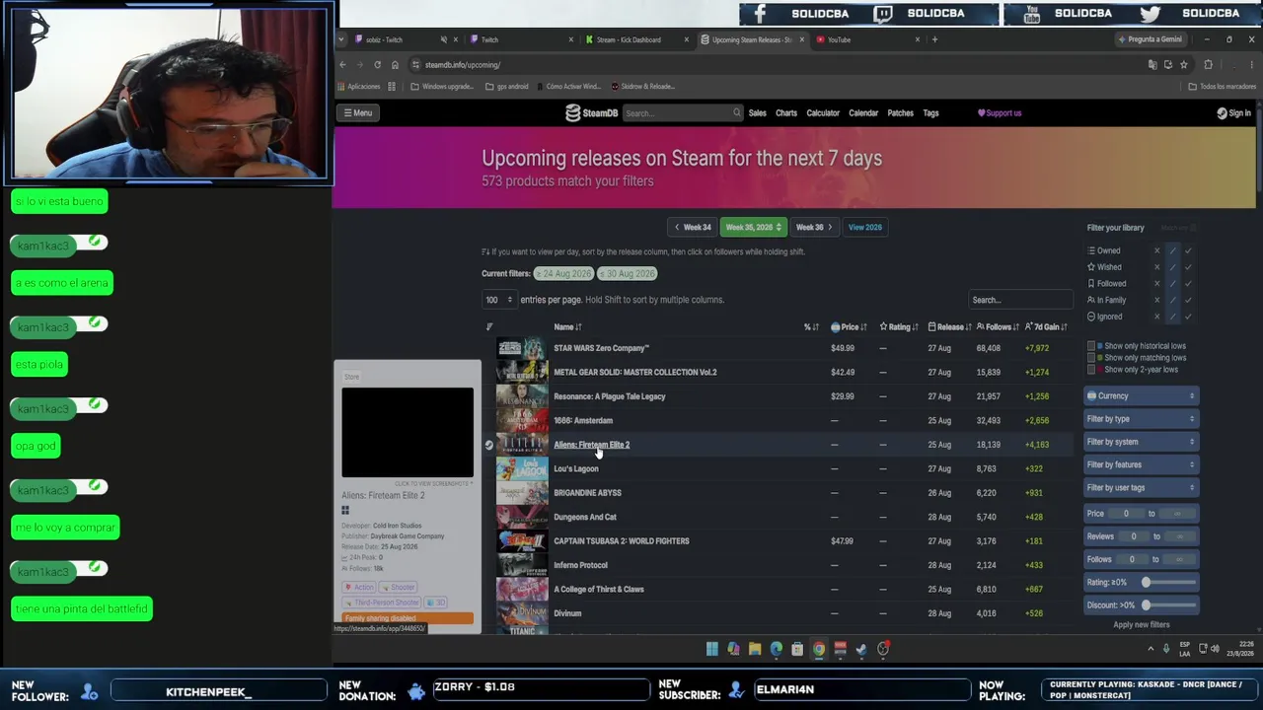Show hidden system tray icons

pos(1150,649)
